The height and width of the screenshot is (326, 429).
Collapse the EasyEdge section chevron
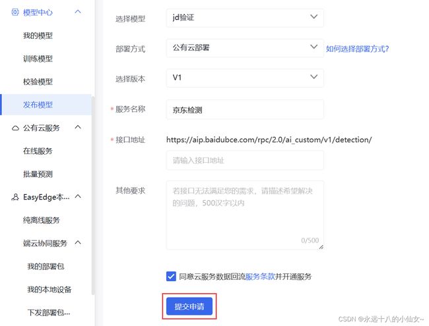click(78, 196)
